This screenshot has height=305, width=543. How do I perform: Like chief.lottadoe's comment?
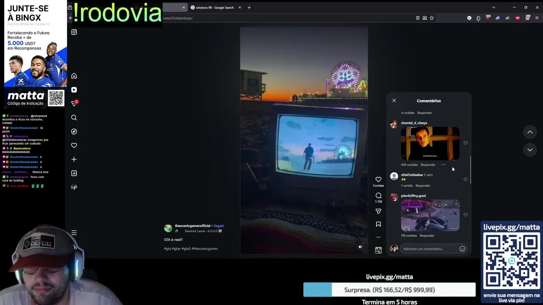(465, 180)
